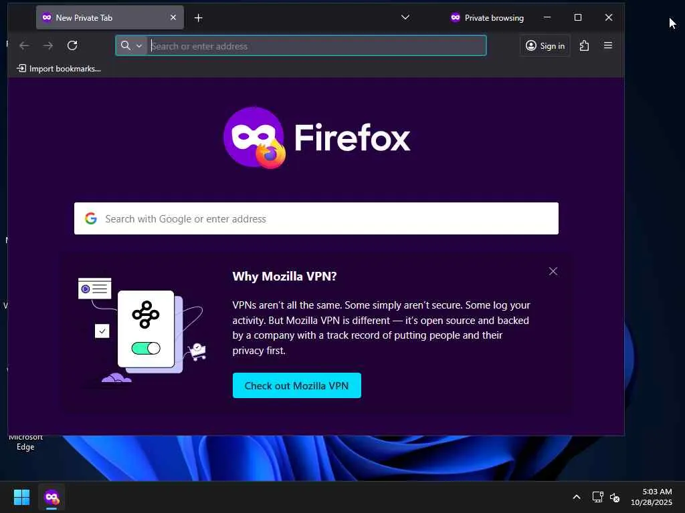Click the VPN illustration graphic
Screen dimensions: 685x513
[142, 330]
